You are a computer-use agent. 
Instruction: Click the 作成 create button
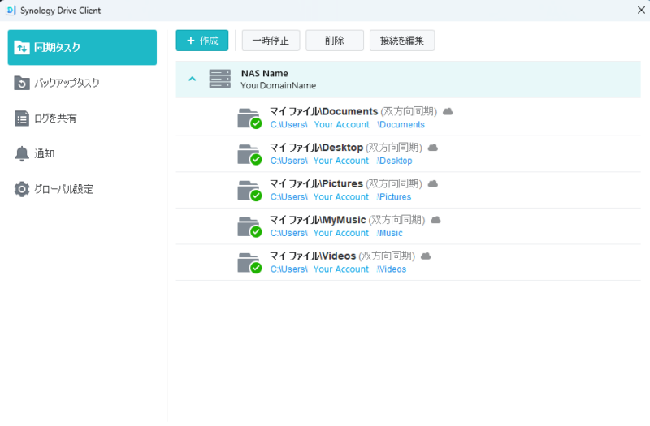[x=201, y=41]
